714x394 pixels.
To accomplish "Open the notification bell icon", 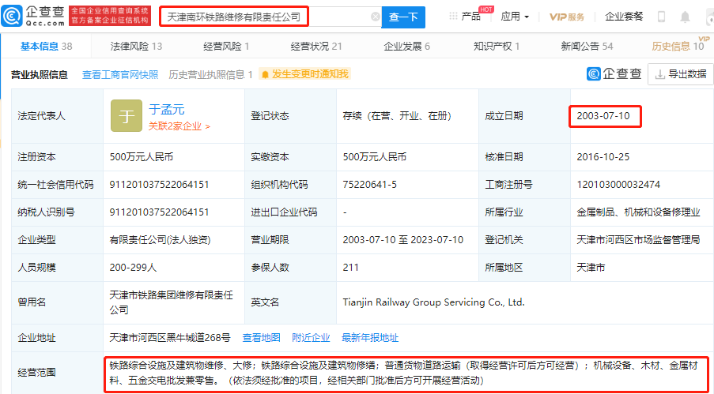I will tap(685, 17).
